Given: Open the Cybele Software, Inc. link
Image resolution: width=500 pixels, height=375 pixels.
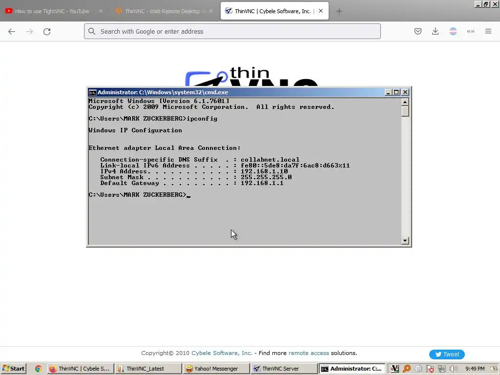Looking at the screenshot, I should 222,353.
